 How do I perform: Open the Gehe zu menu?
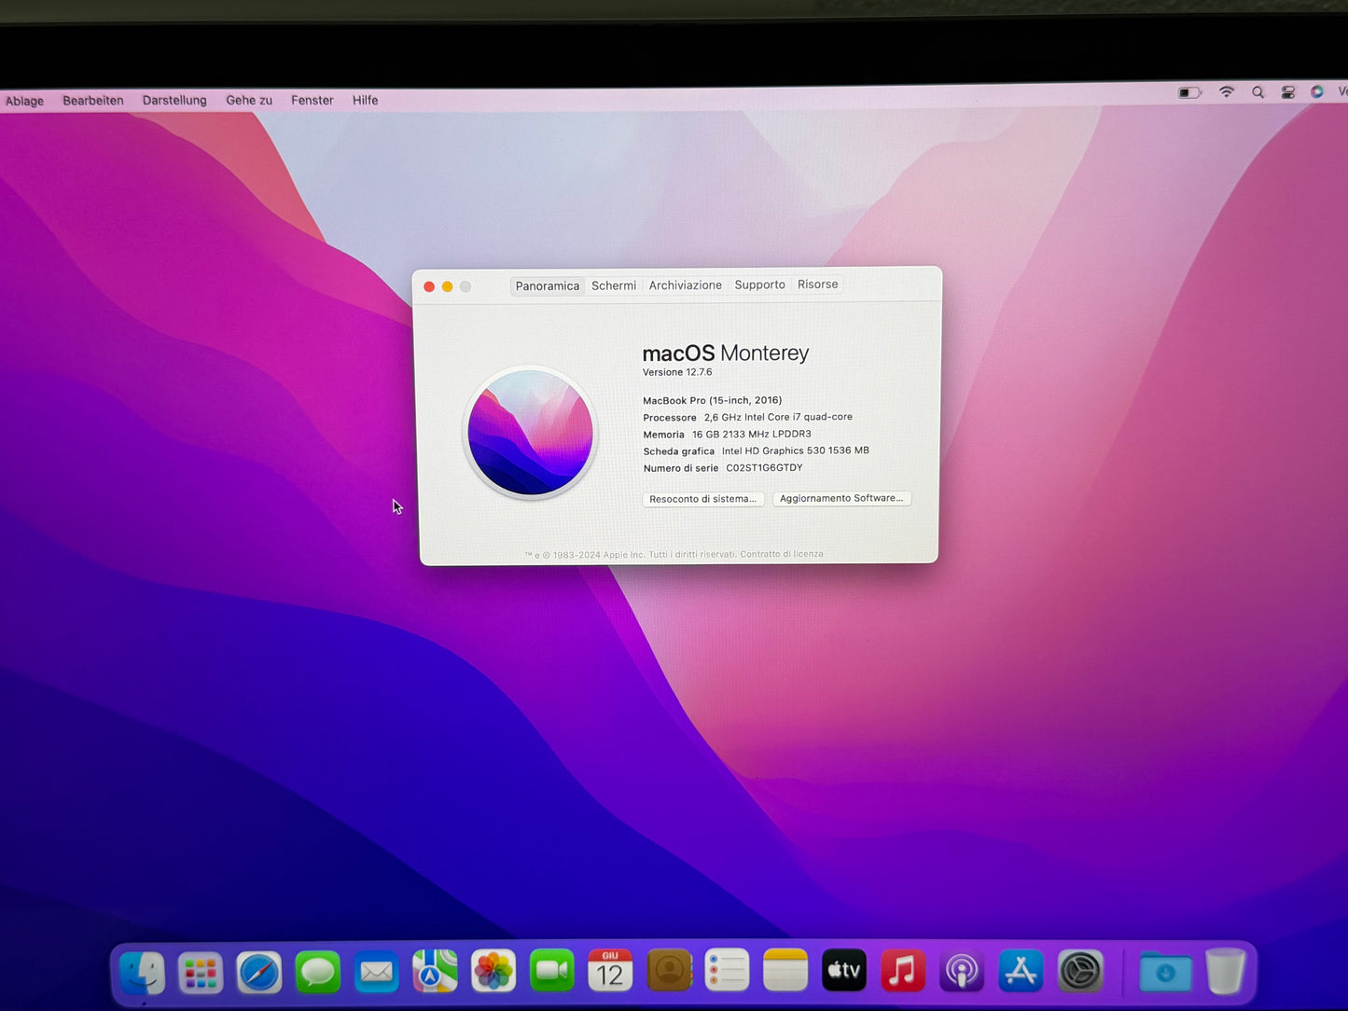coord(249,100)
